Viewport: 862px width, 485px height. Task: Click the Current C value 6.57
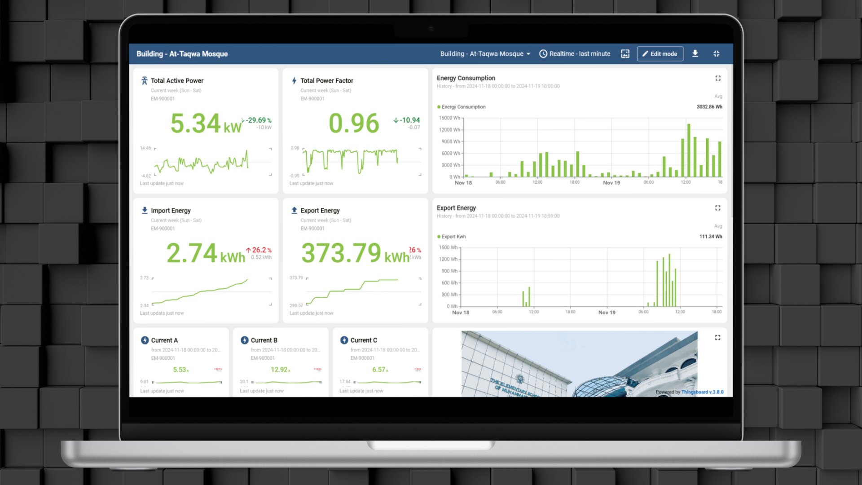click(380, 370)
